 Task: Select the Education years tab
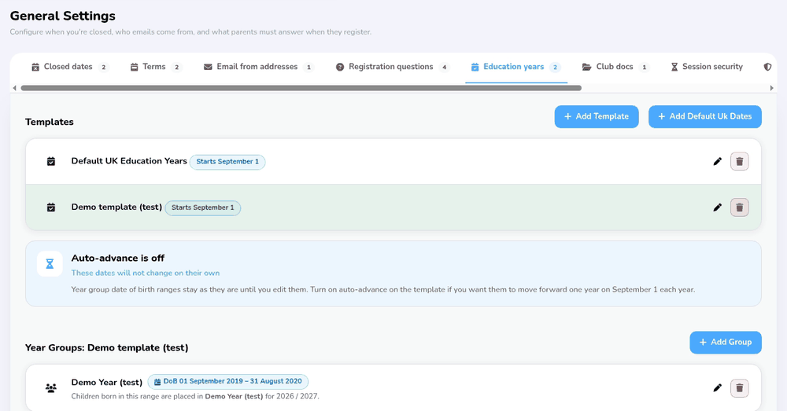click(x=516, y=67)
